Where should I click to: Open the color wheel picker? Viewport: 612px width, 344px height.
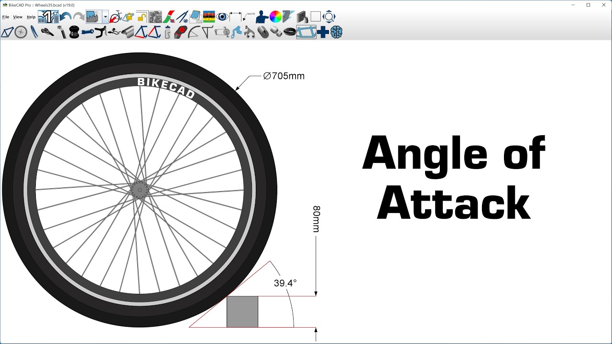point(275,17)
